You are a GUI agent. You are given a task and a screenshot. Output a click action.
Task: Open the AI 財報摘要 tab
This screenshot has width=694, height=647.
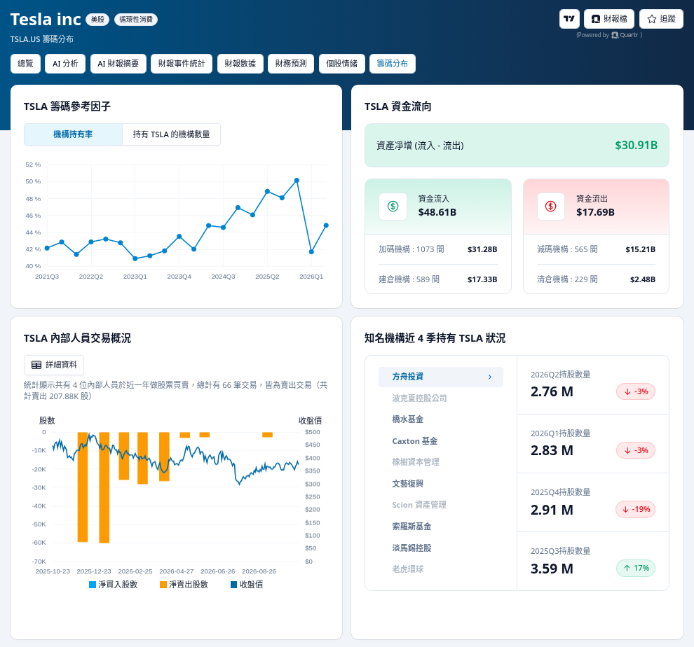[x=118, y=64]
